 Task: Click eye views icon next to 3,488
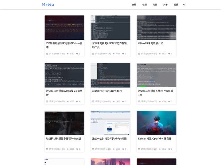114,54
